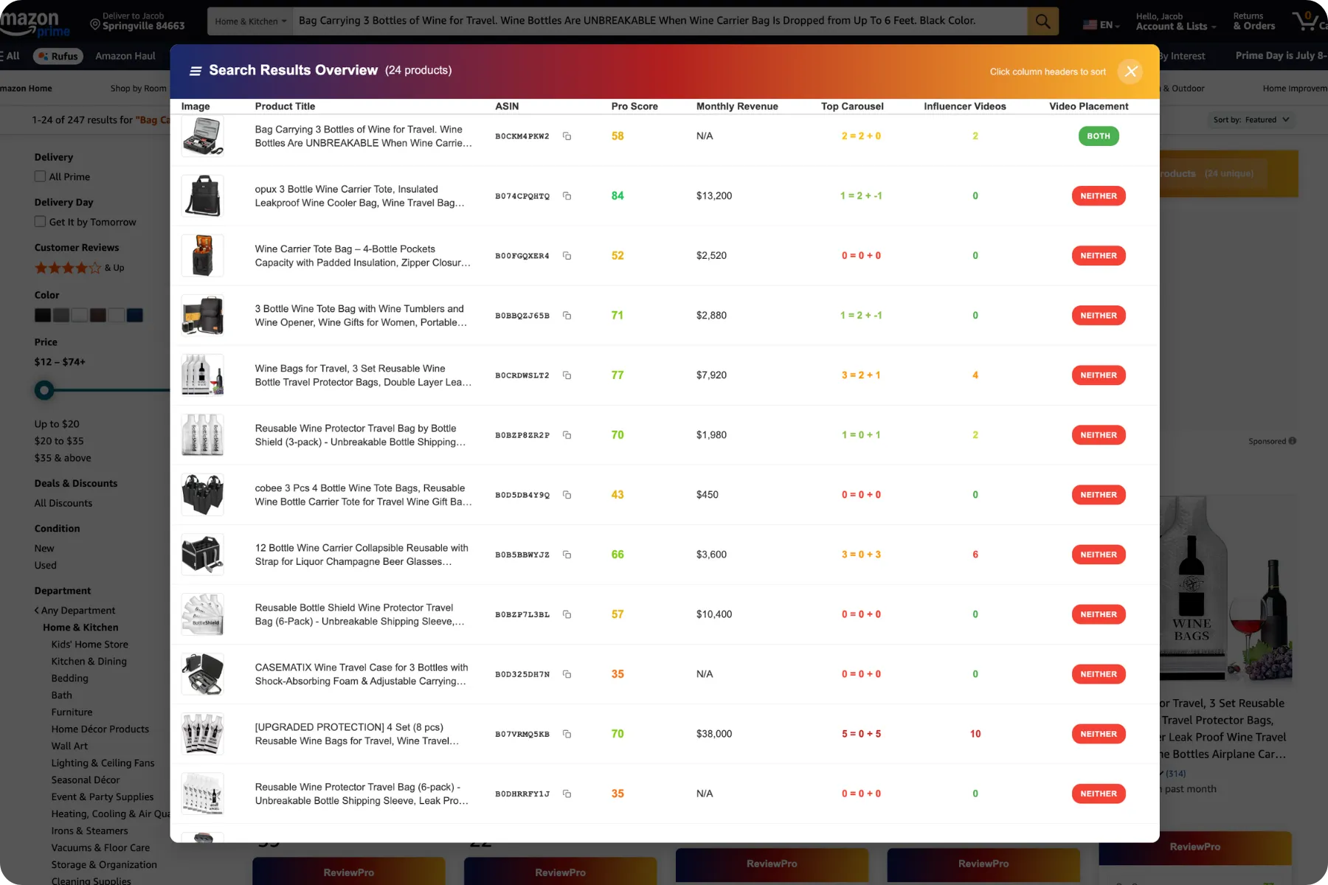
Task: Sort table by Pro Score column
Action: click(634, 106)
